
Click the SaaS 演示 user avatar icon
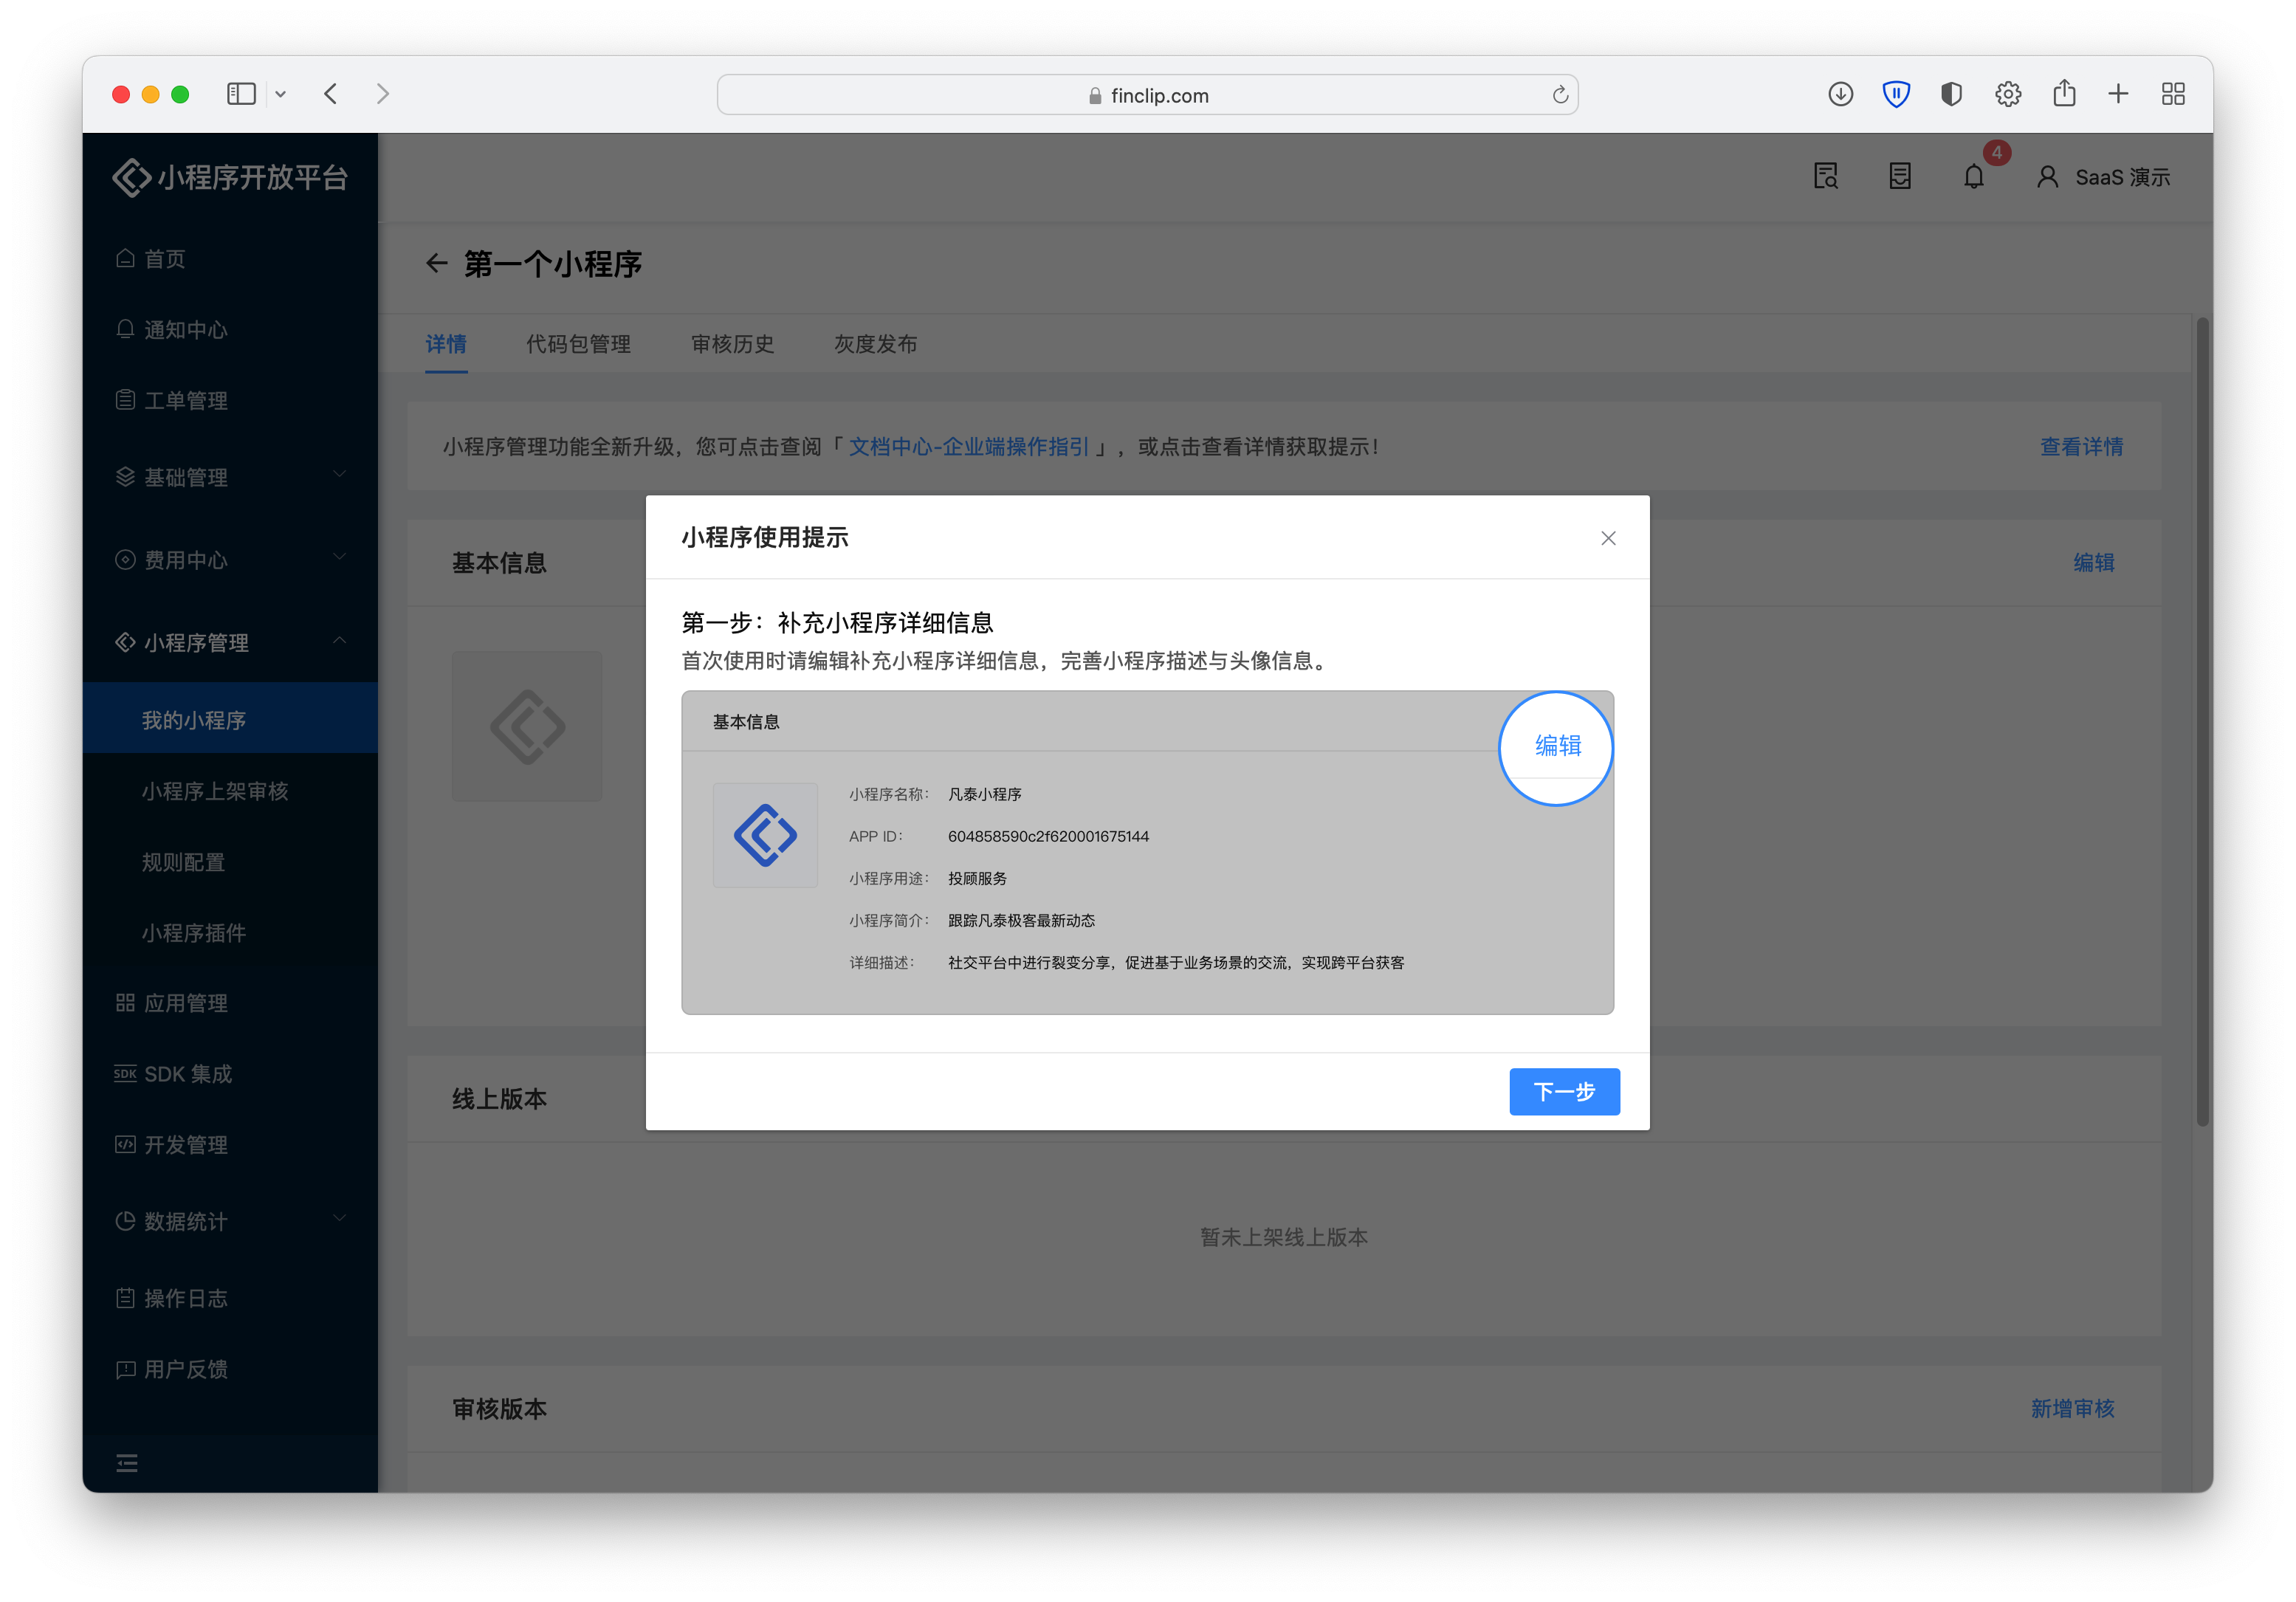(2047, 177)
